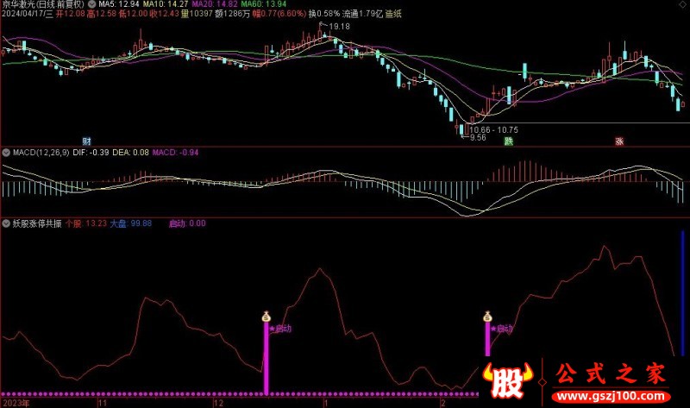
Task: Click the low price 低12.00
Action: [x=134, y=14]
